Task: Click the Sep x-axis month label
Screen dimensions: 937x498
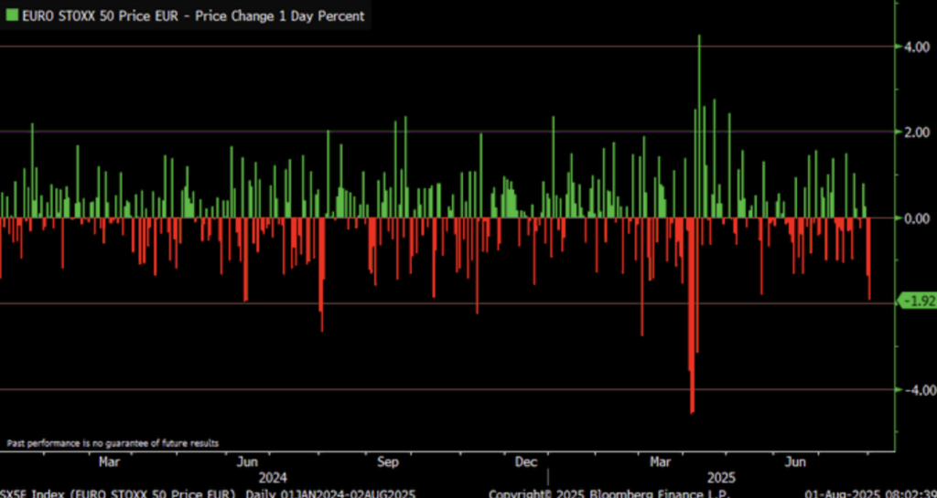Action: (x=387, y=461)
